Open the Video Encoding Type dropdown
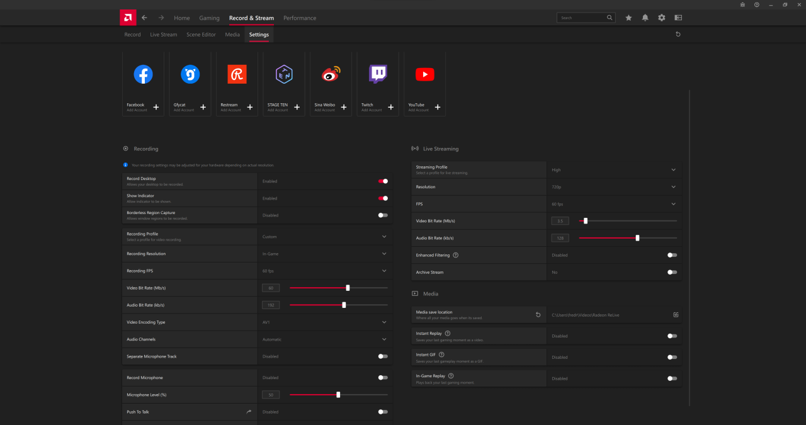Viewport: 806px width, 425px height. tap(384, 322)
